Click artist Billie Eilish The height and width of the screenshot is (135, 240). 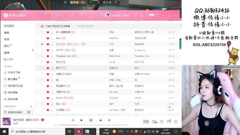pyautogui.click(x=115, y=56)
